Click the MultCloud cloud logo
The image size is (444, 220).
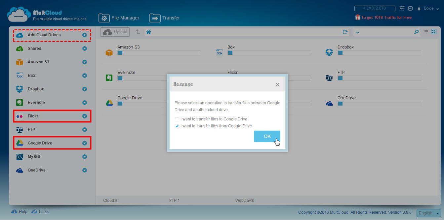click(19, 15)
